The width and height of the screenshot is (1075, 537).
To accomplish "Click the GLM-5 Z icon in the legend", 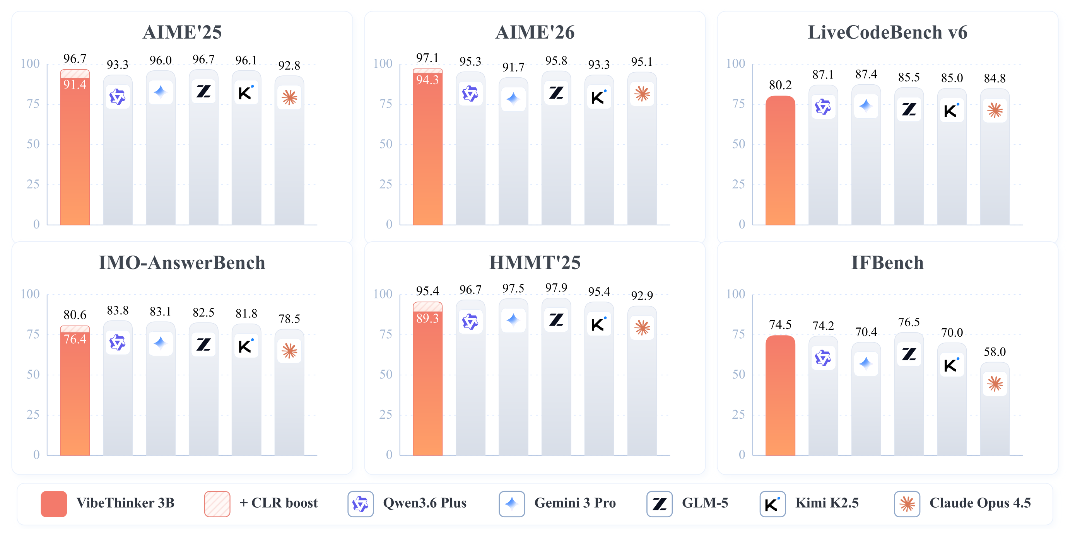I will (x=660, y=504).
